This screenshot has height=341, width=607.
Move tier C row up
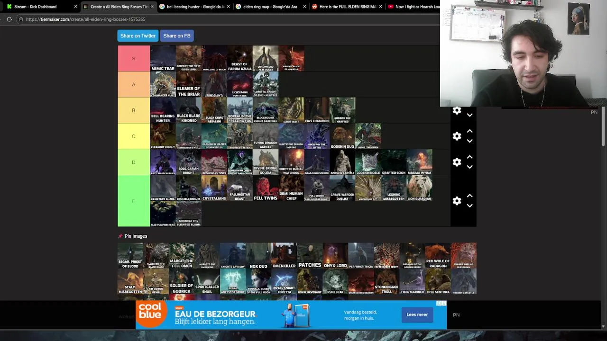[469, 131]
